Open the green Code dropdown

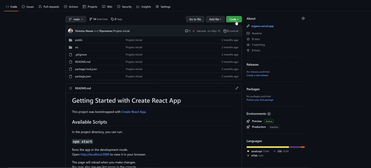pos(234,19)
